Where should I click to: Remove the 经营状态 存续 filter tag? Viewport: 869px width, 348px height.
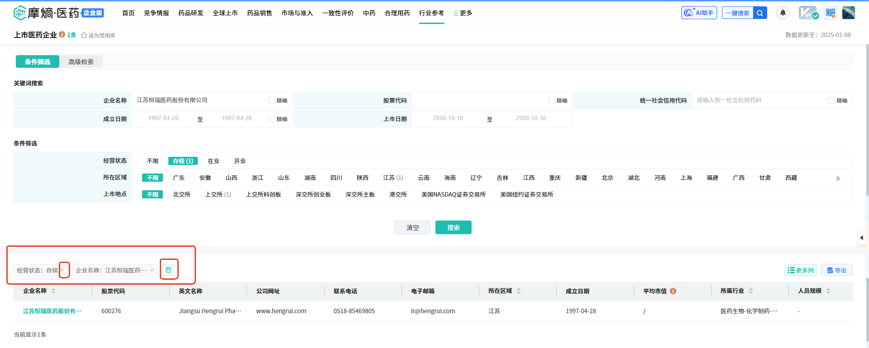coord(62,270)
